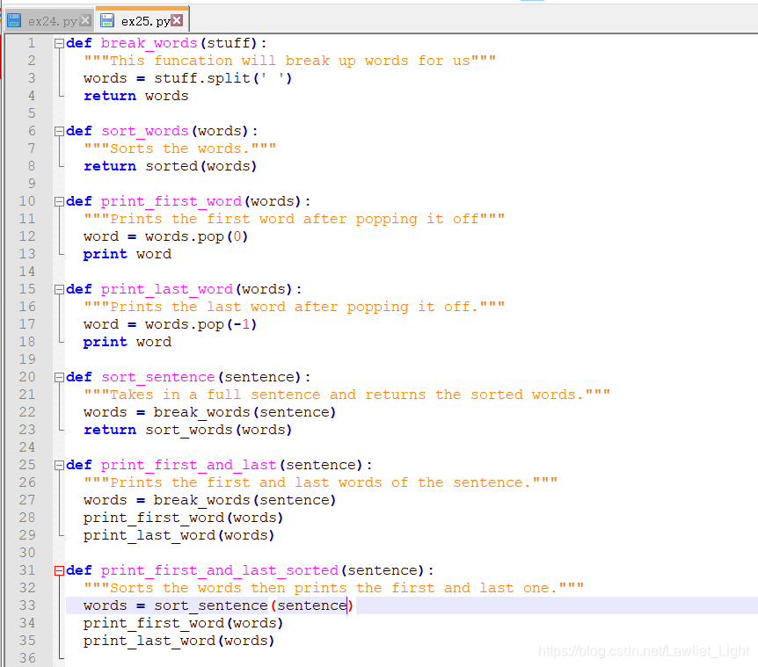Collapse the print_first_word function fold
758x667 pixels.
point(59,201)
